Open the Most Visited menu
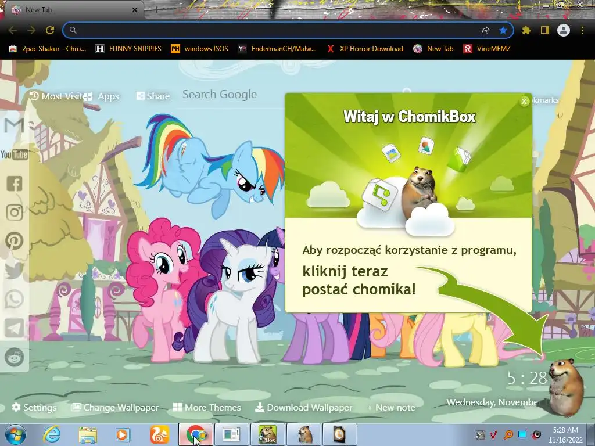 pyautogui.click(x=56, y=96)
